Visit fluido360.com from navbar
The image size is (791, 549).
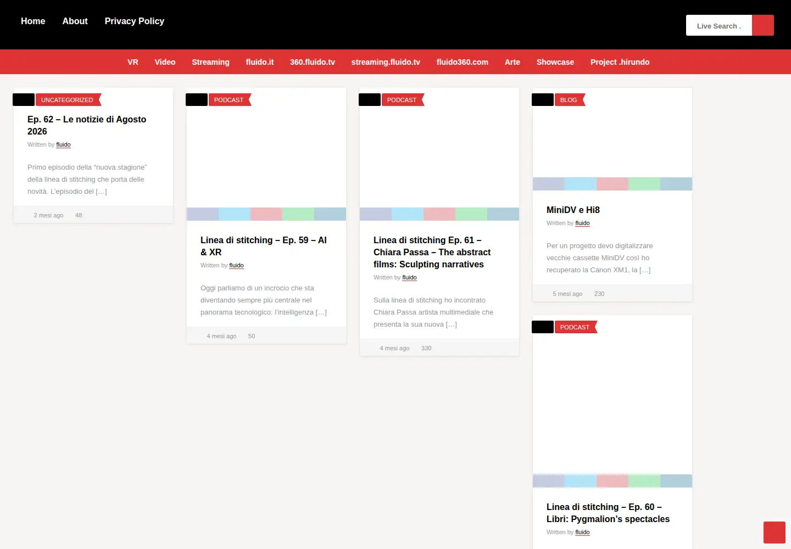tap(463, 62)
